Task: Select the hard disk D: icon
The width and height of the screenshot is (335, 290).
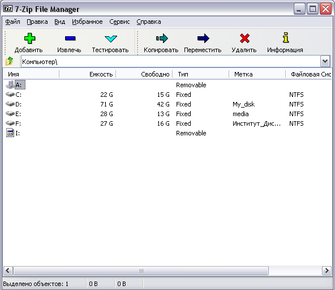Action: click(10, 104)
